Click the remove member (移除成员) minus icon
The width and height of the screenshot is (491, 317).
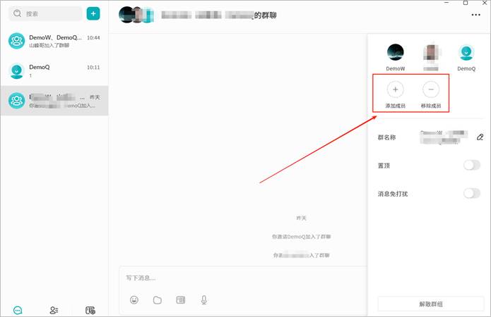[431, 89]
